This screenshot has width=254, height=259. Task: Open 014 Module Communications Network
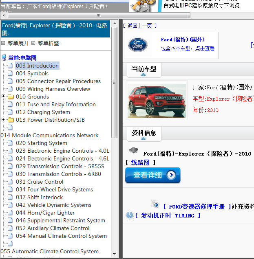click(x=49, y=135)
